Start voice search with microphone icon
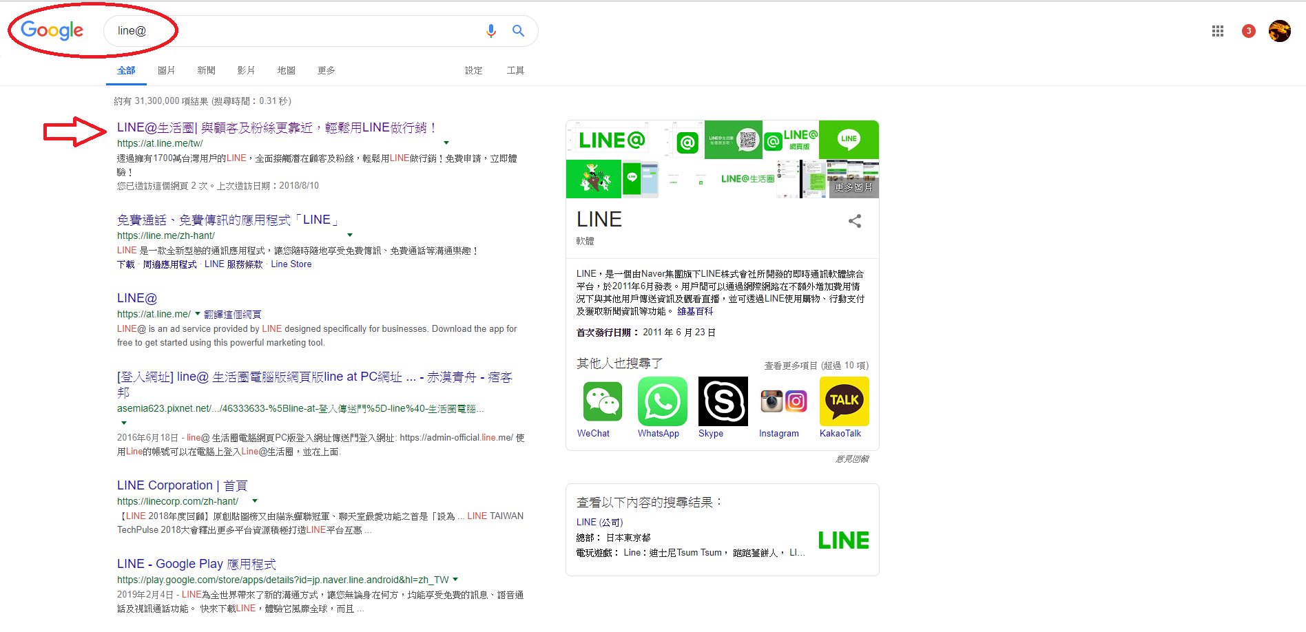Screen dimensions: 1306x632 (490, 31)
